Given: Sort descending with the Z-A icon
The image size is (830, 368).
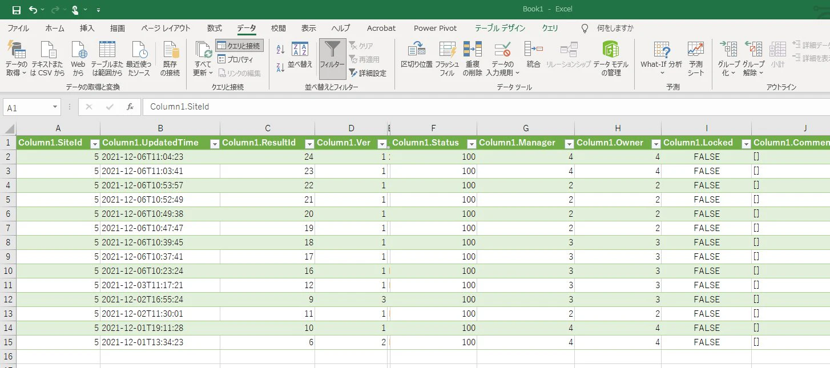Looking at the screenshot, I should [x=280, y=68].
